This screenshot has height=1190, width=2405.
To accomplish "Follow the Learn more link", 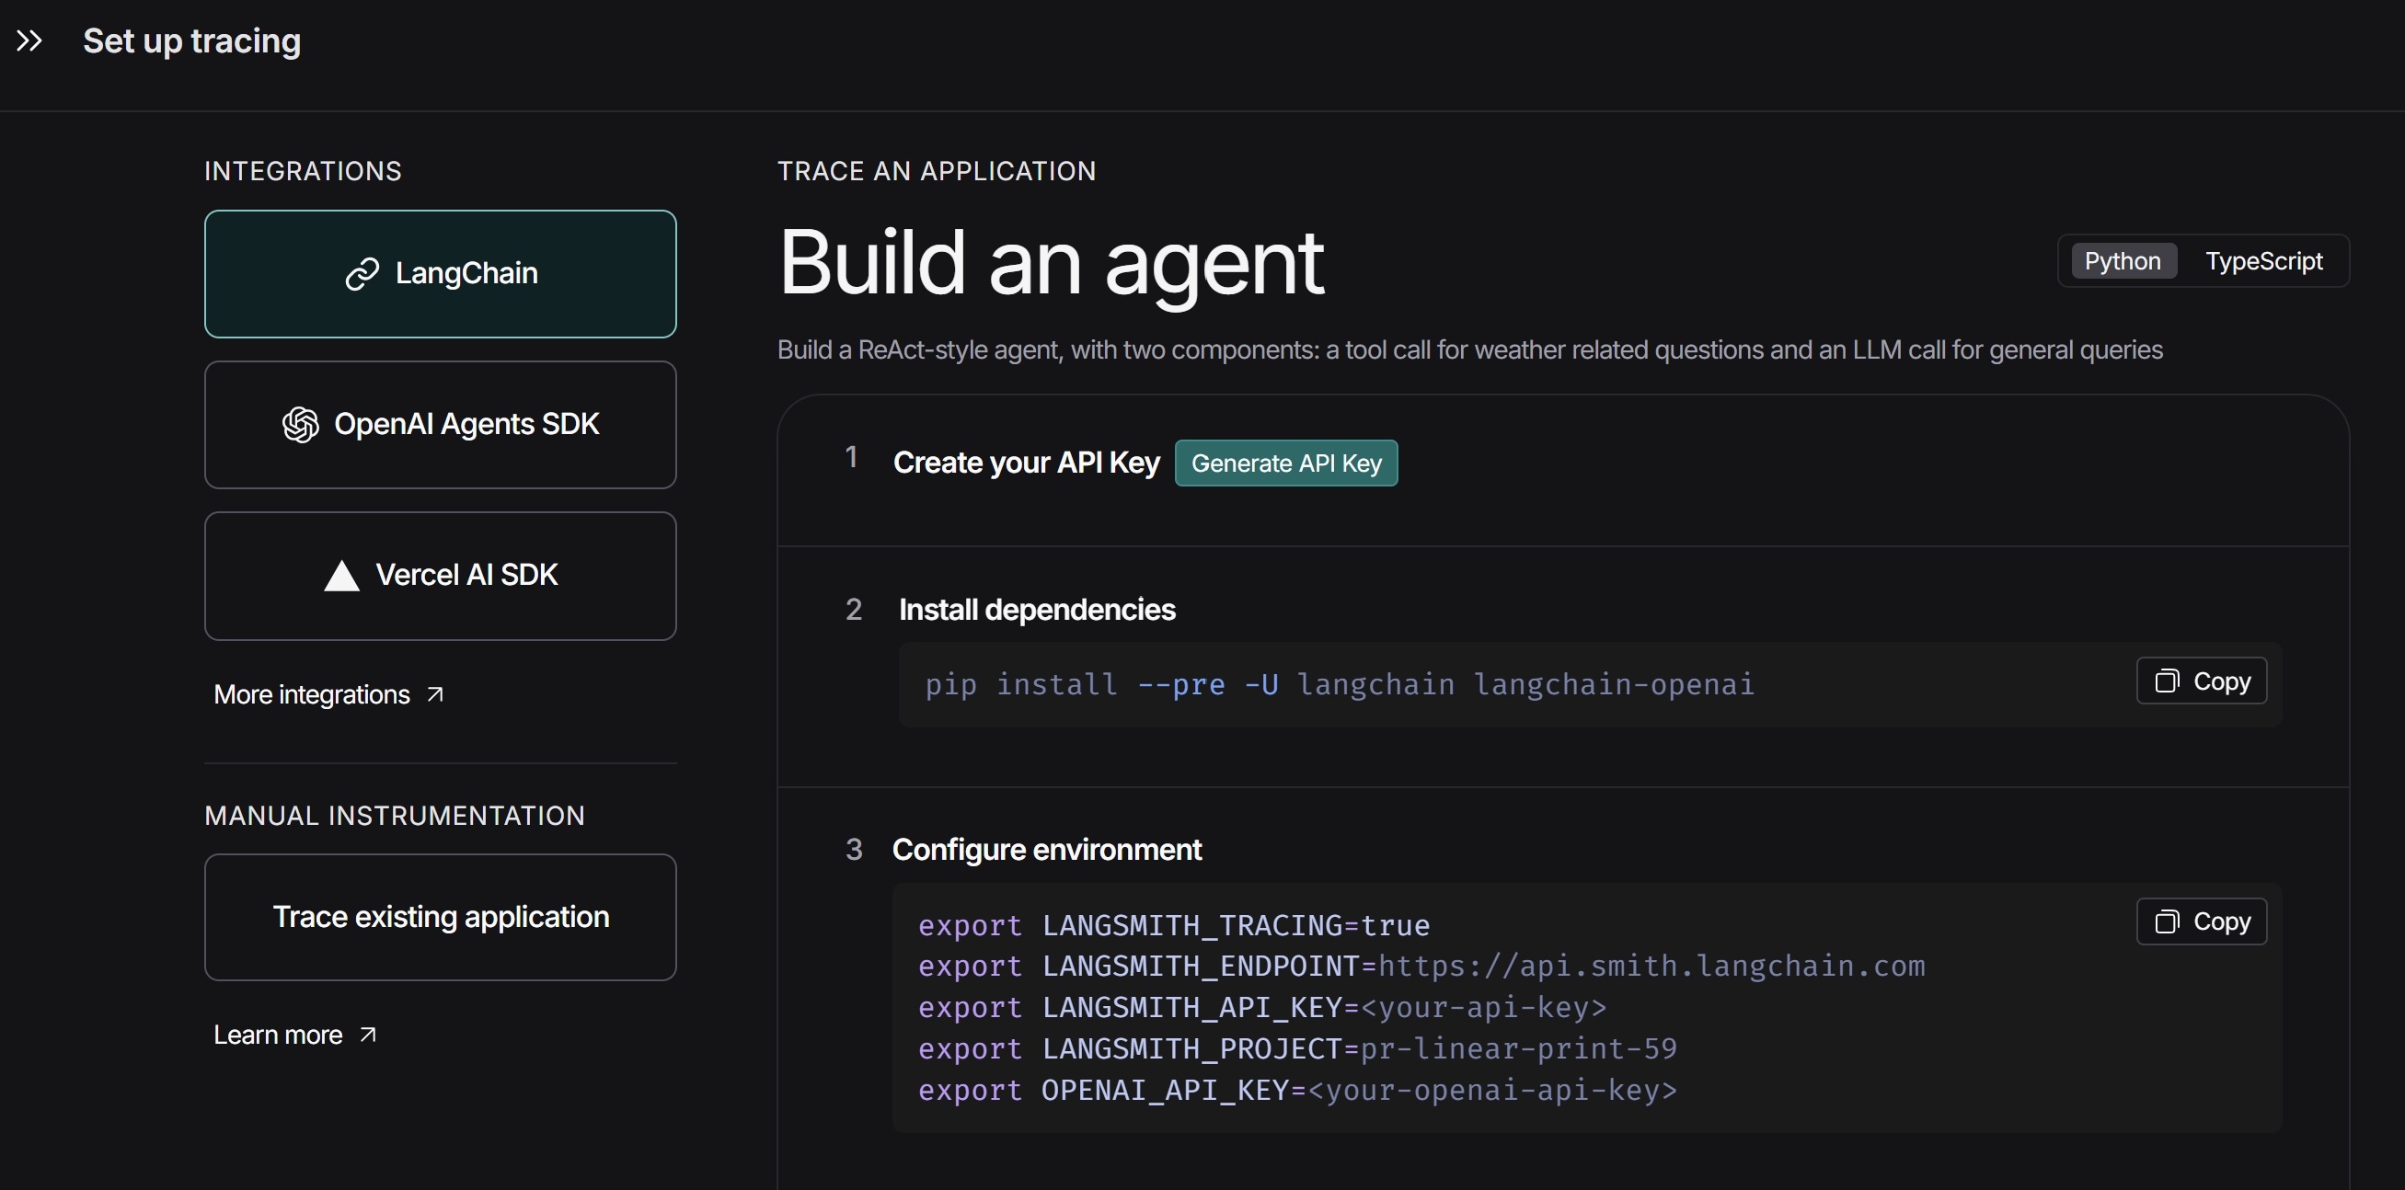I will (278, 1036).
